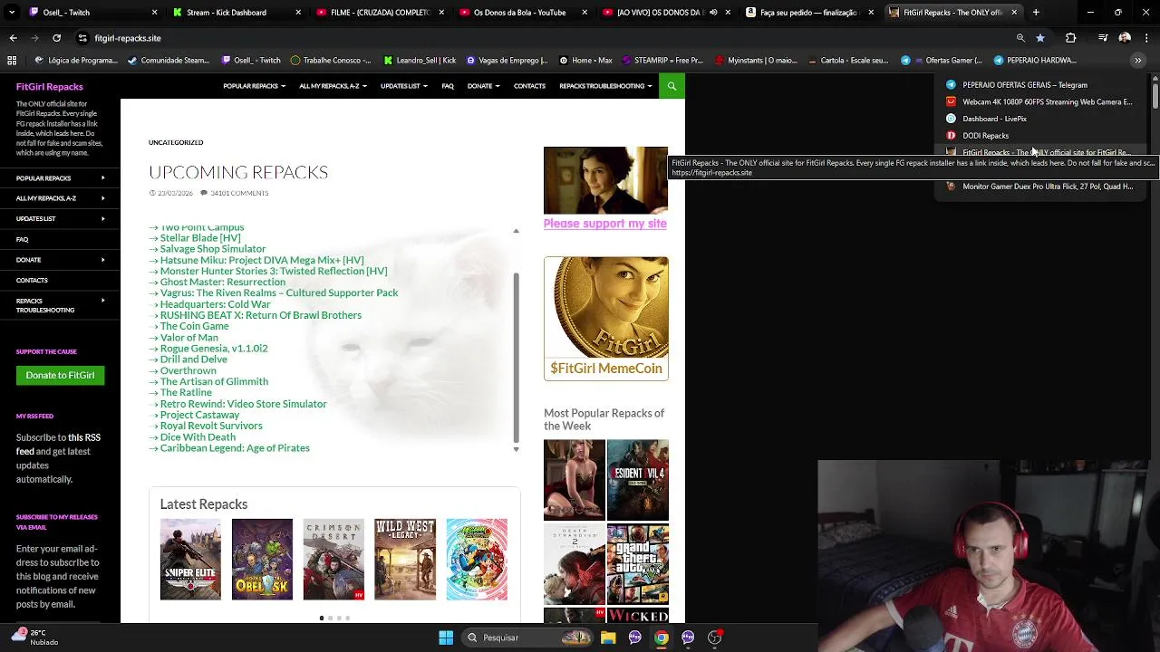Screen dimensions: 1160x652
Task: Open Retro Rewind: Video Store Simulator entry
Action: coord(243,404)
